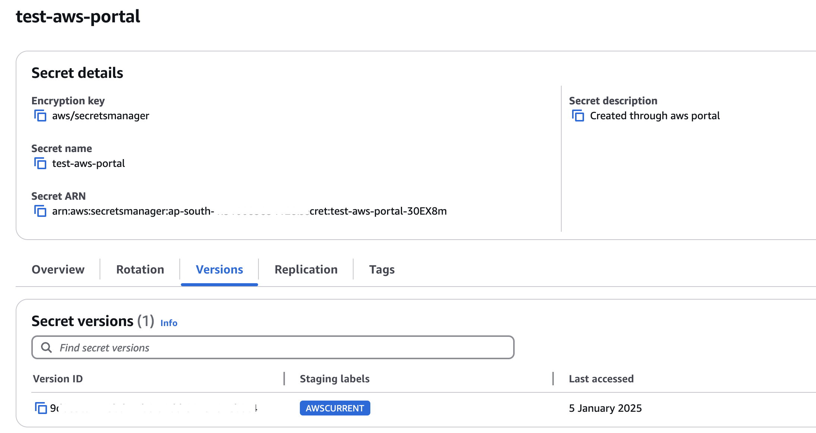Click the Staging labels column header
The height and width of the screenshot is (433, 816).
pos(335,379)
